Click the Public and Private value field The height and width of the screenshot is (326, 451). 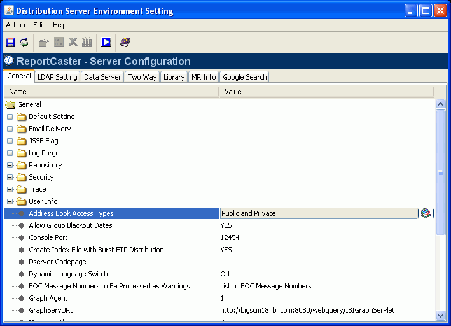click(319, 213)
